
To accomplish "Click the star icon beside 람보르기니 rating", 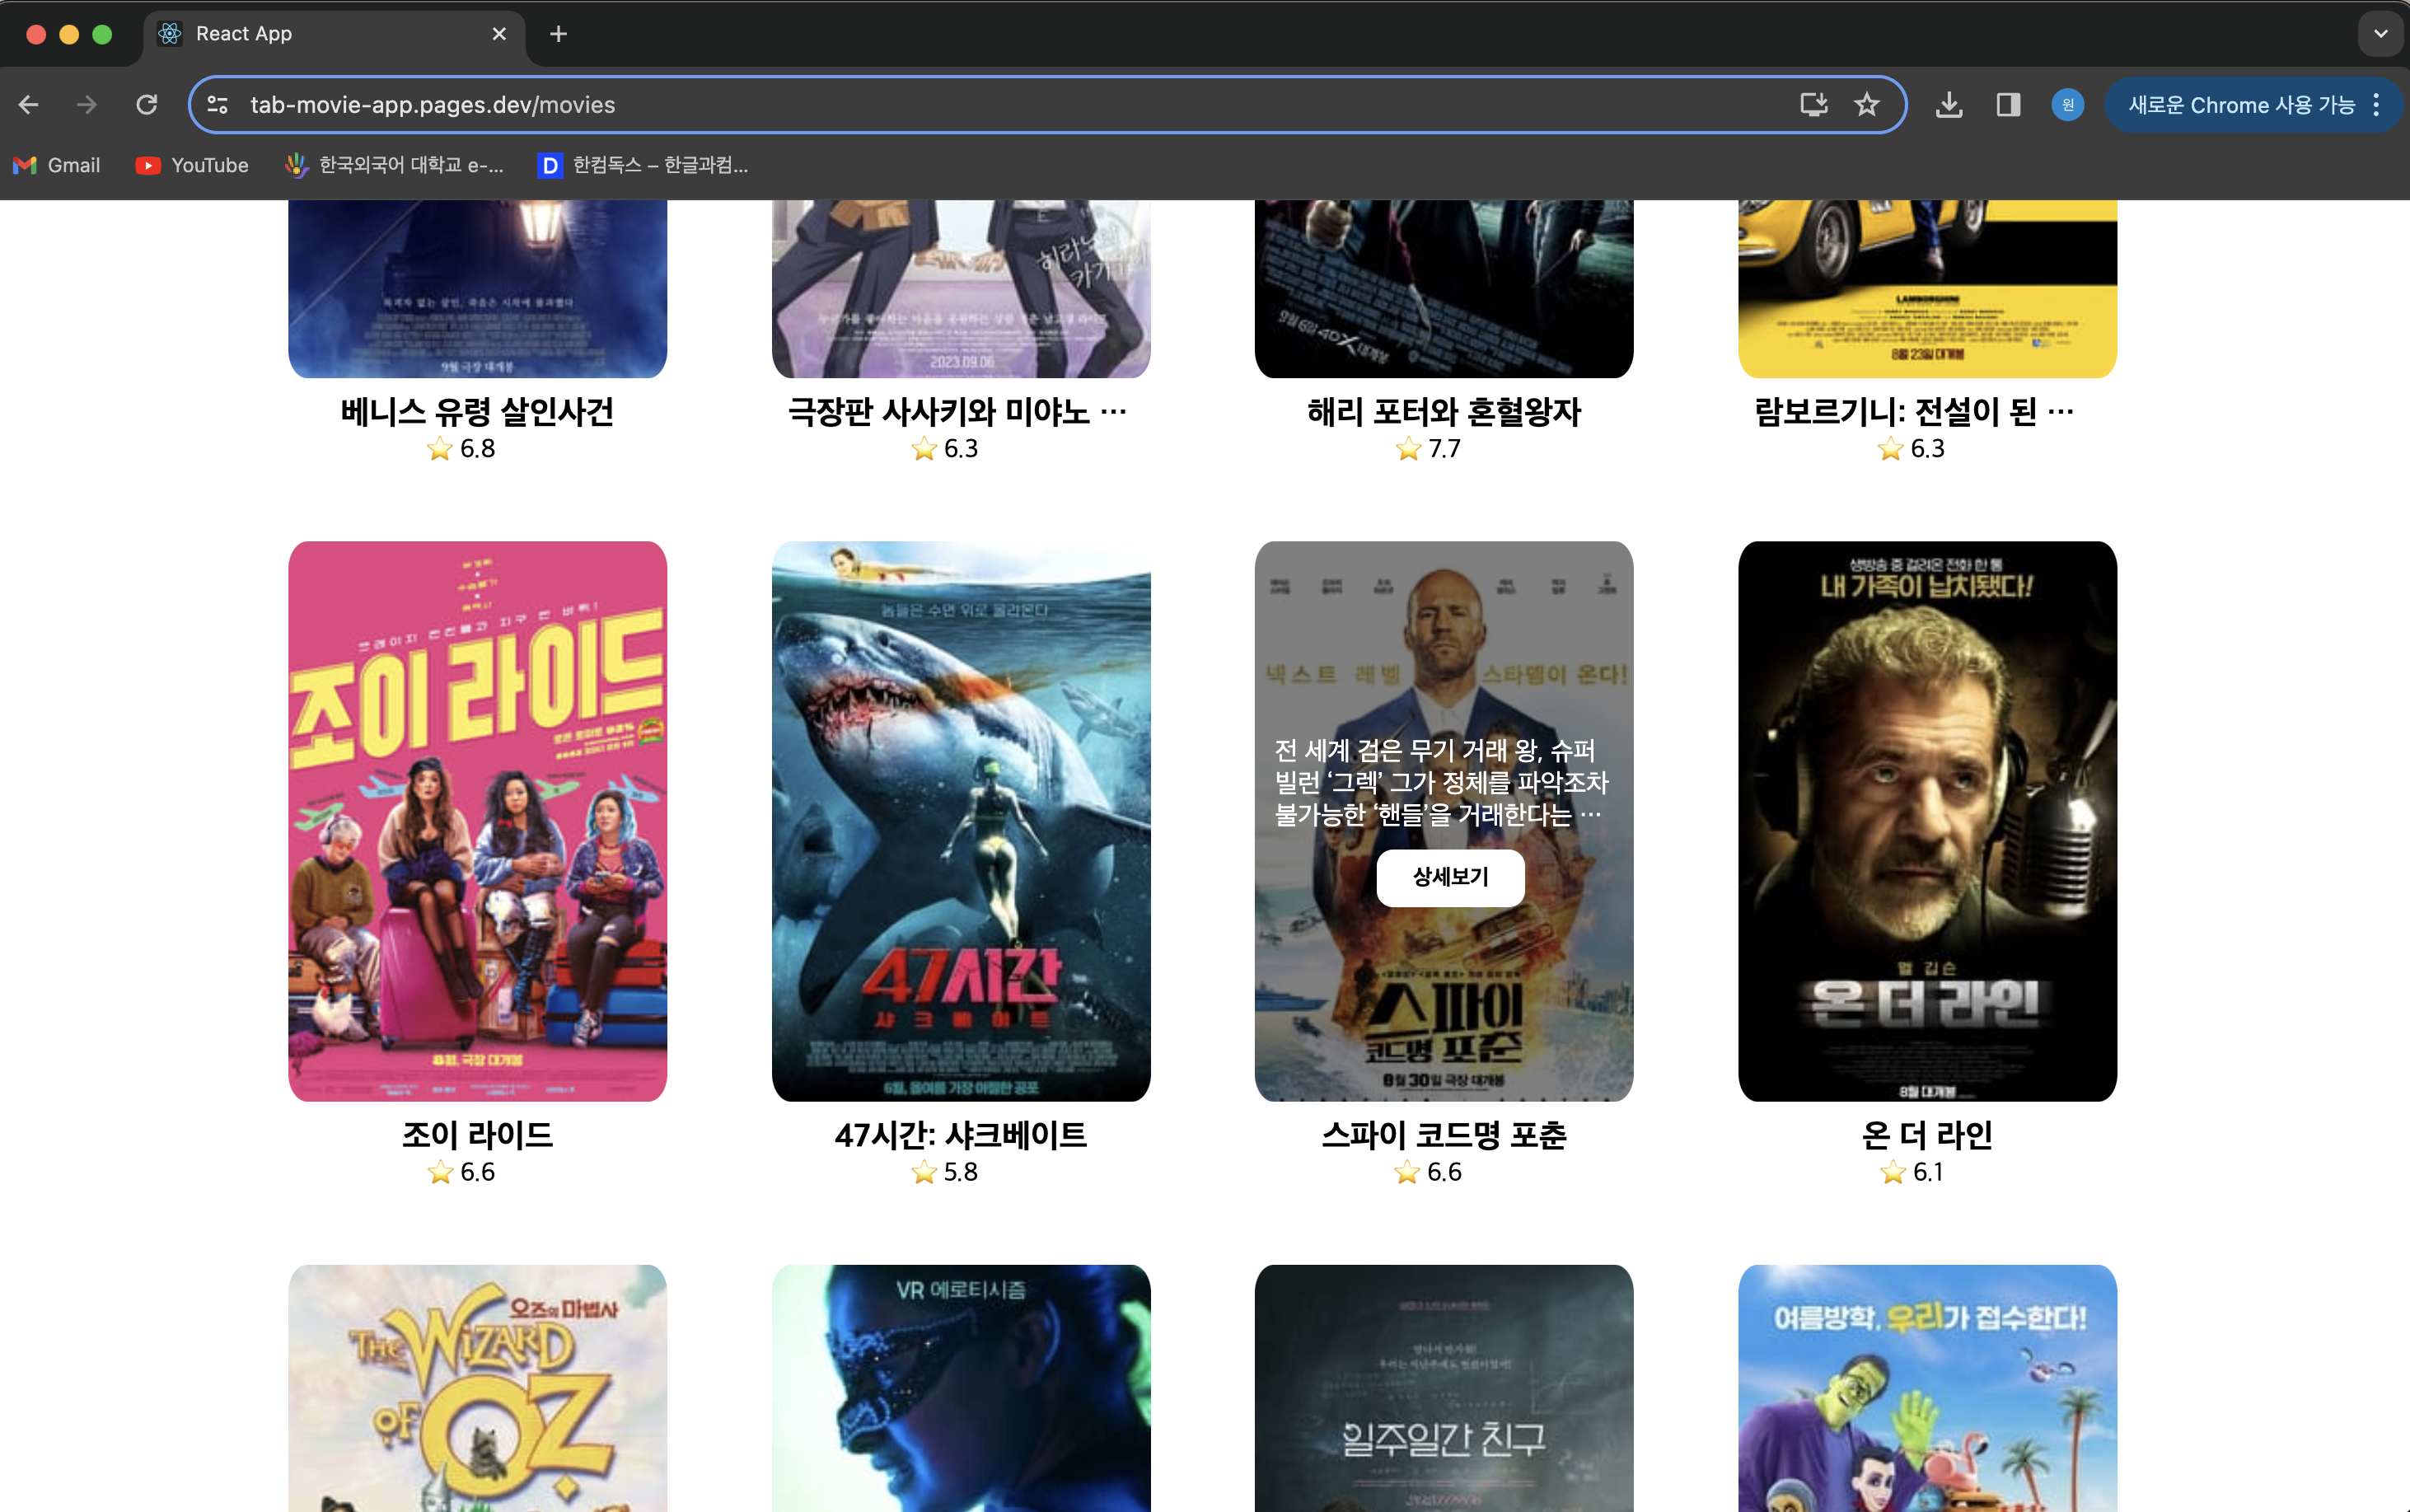I will pyautogui.click(x=1890, y=449).
